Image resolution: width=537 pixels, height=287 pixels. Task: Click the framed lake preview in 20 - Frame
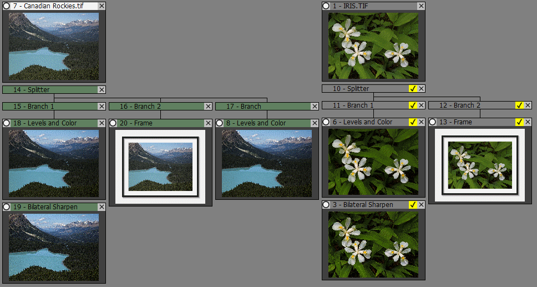tap(160, 167)
